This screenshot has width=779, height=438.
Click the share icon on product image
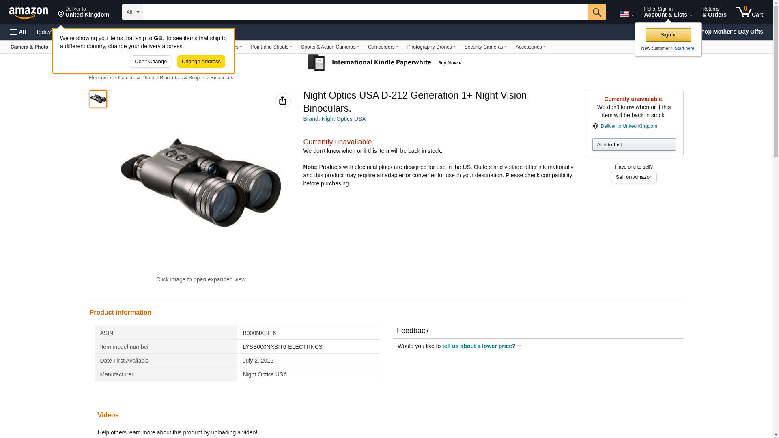pos(282,101)
